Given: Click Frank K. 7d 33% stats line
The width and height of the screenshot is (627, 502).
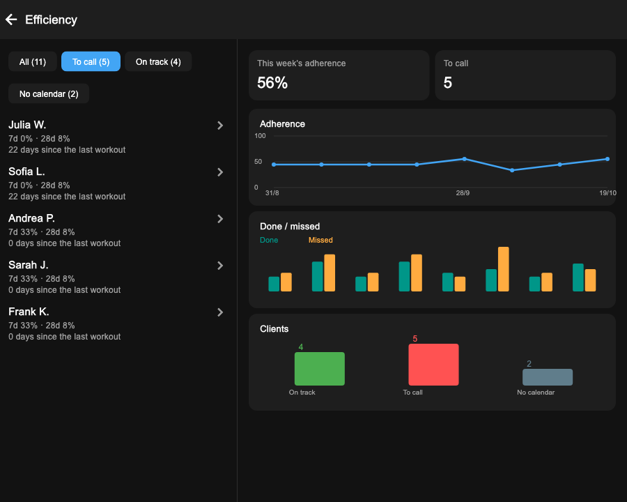Looking at the screenshot, I should (x=42, y=326).
